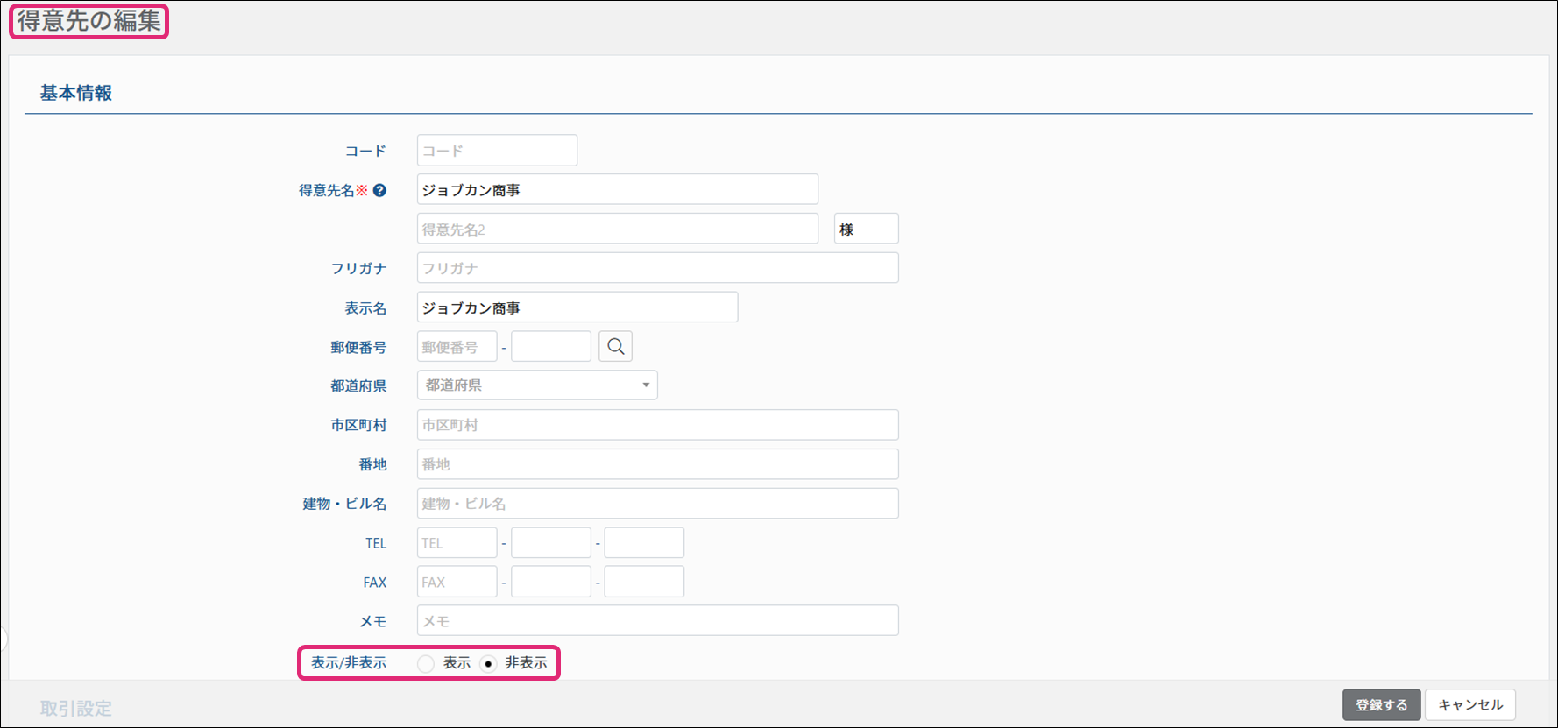Click the first FAX input box
Image resolution: width=1558 pixels, height=728 pixels.
pyautogui.click(x=457, y=582)
